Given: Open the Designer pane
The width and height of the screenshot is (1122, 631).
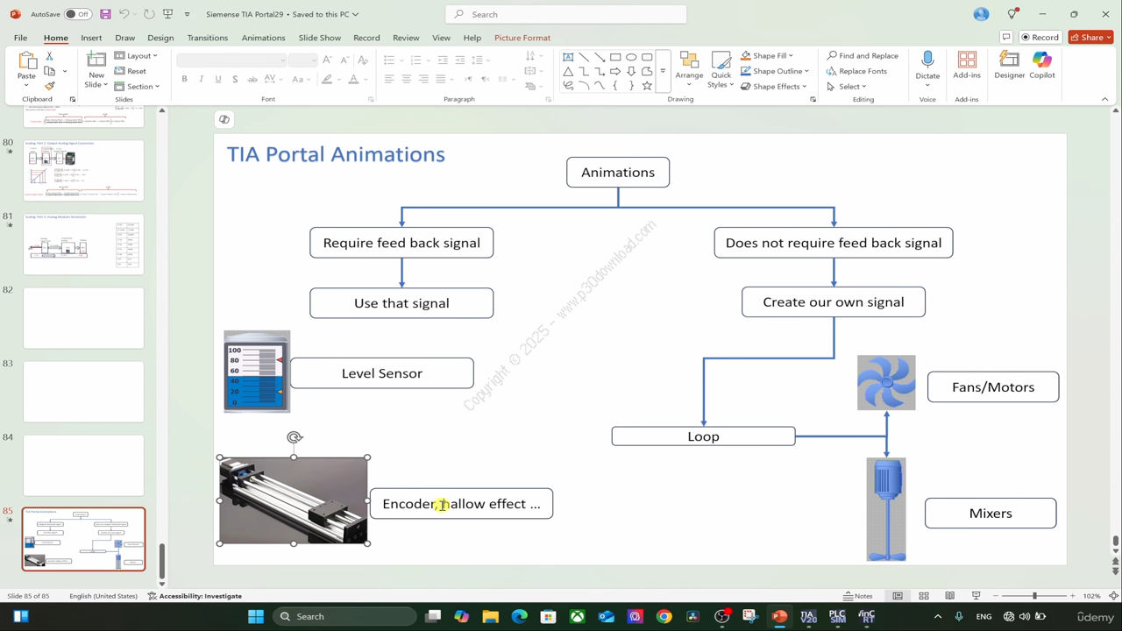Looking at the screenshot, I should point(1009,65).
